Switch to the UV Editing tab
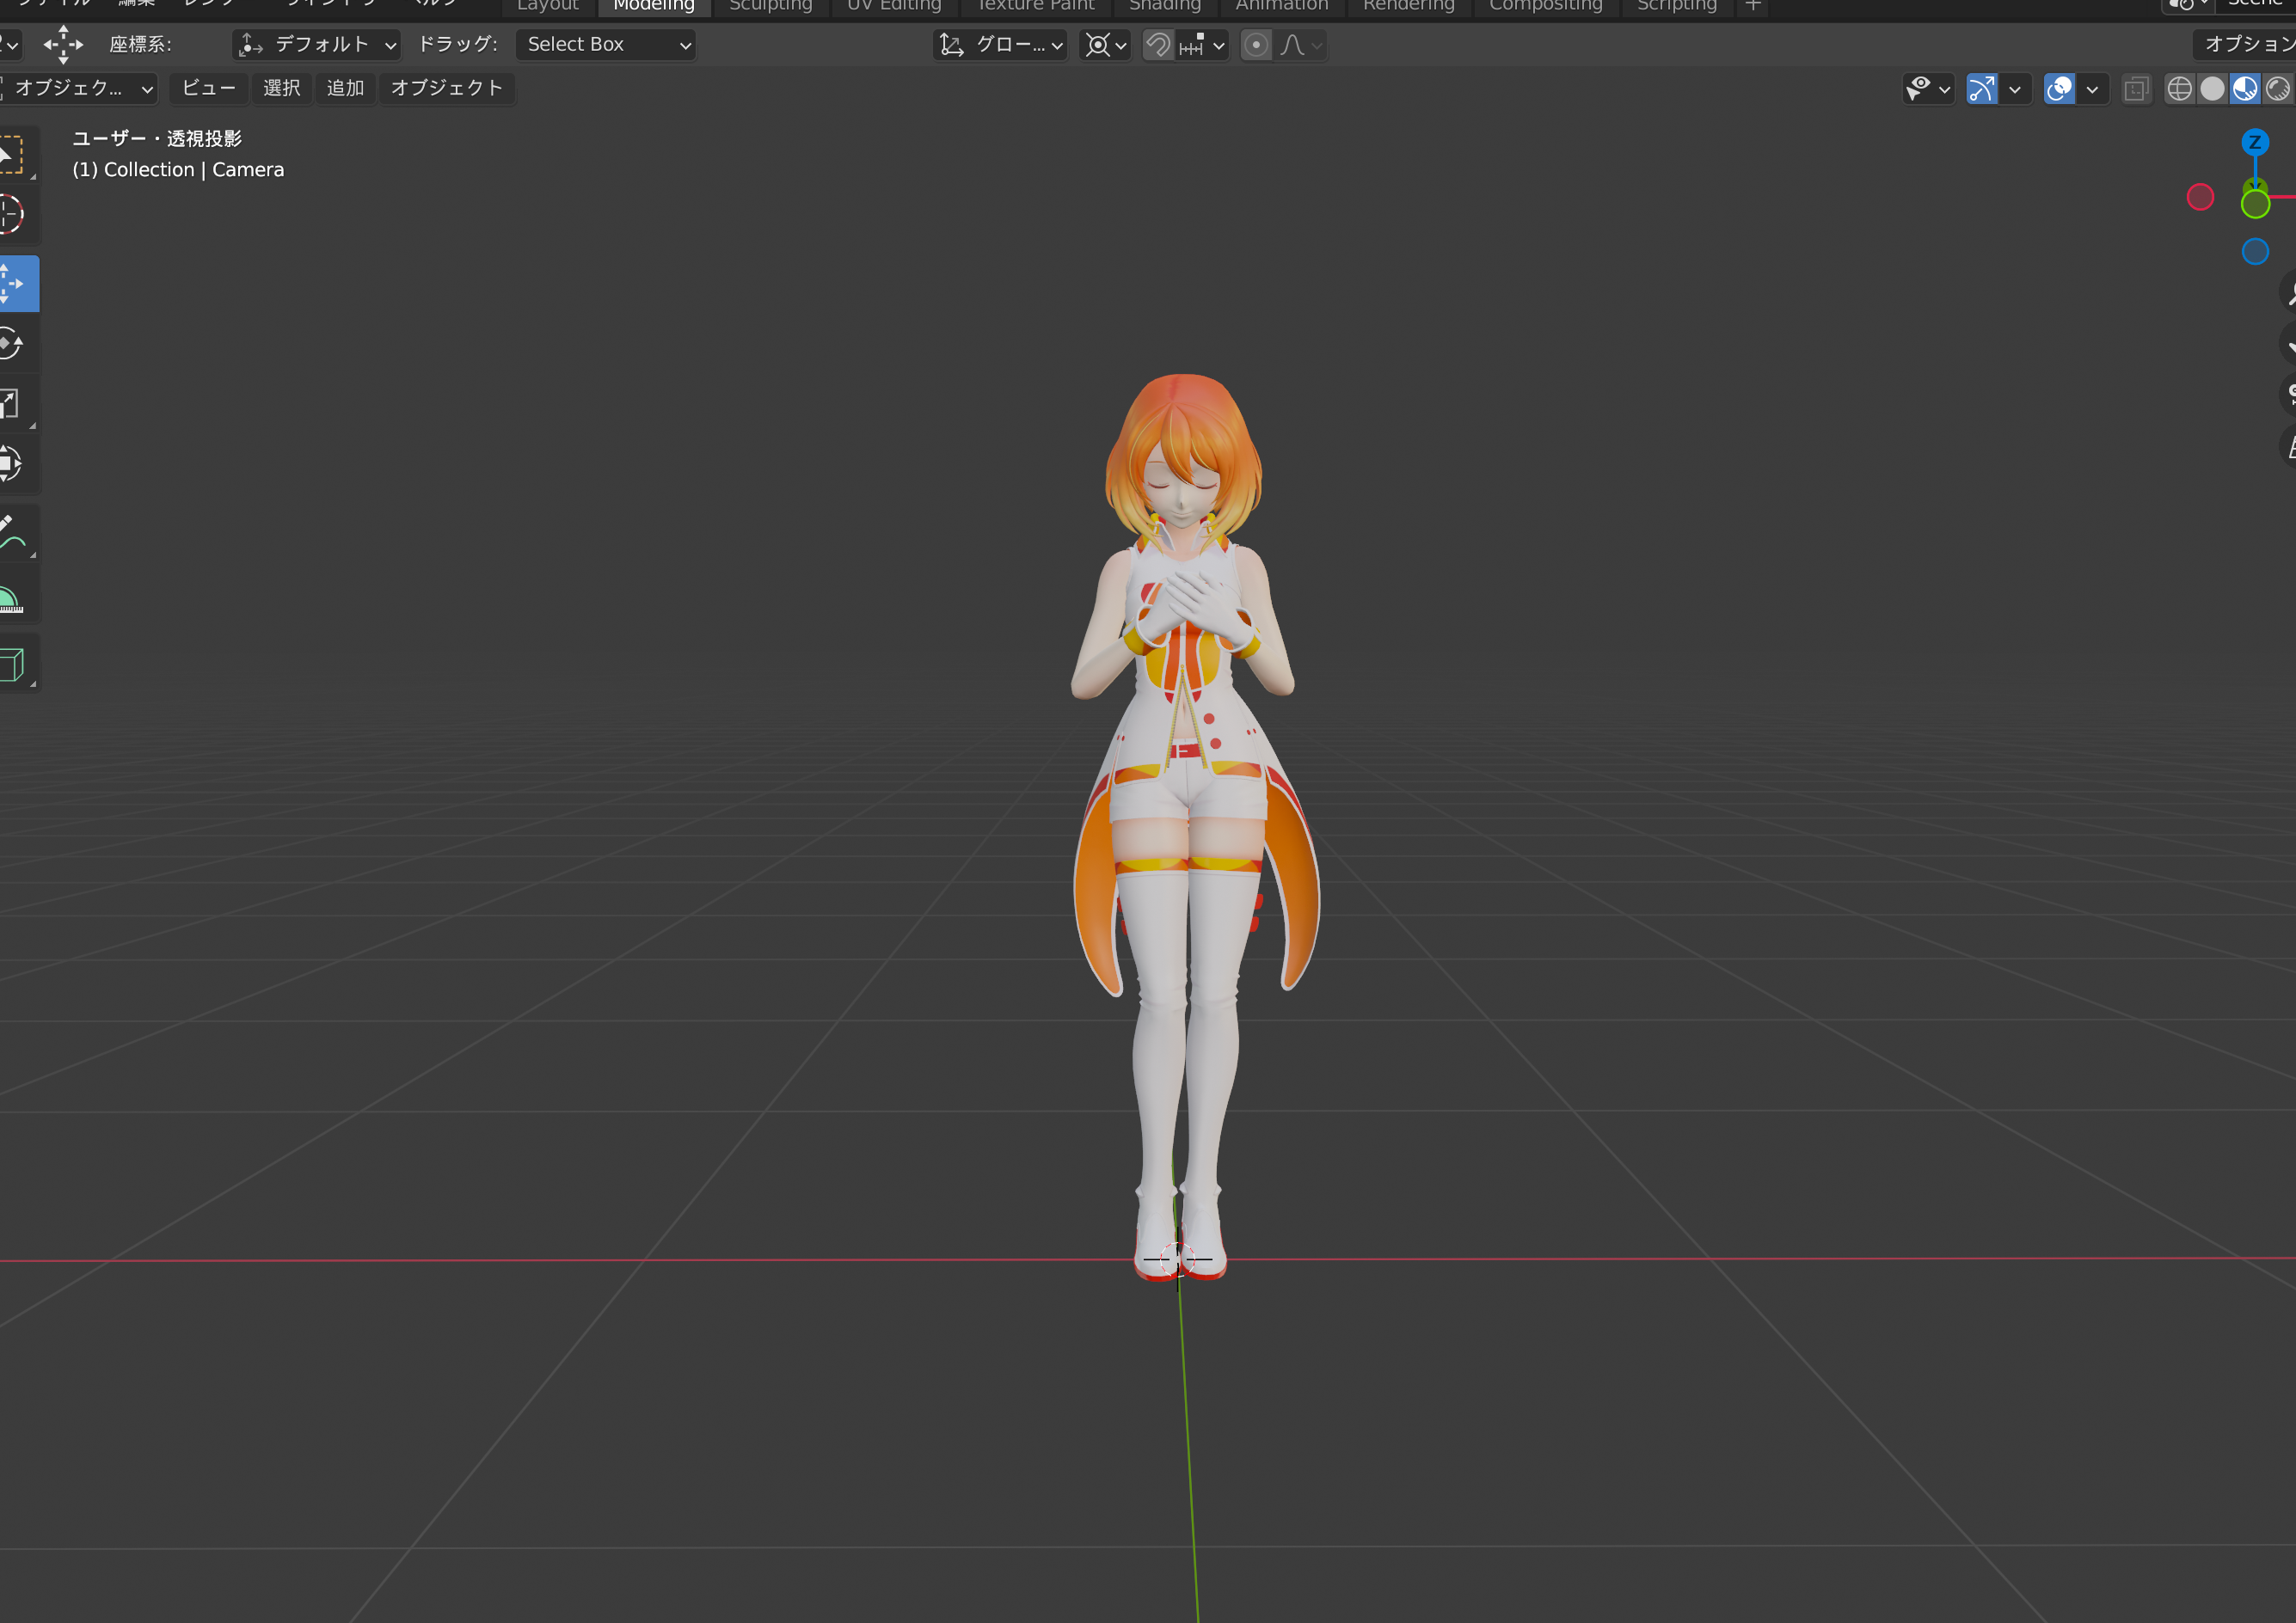The height and width of the screenshot is (1623, 2296). pos(895,6)
